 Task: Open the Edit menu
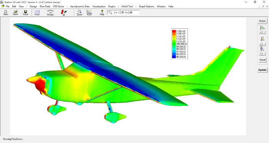point(14,7)
